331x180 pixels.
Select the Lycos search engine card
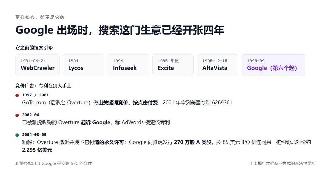pyautogui.click(x=84, y=65)
